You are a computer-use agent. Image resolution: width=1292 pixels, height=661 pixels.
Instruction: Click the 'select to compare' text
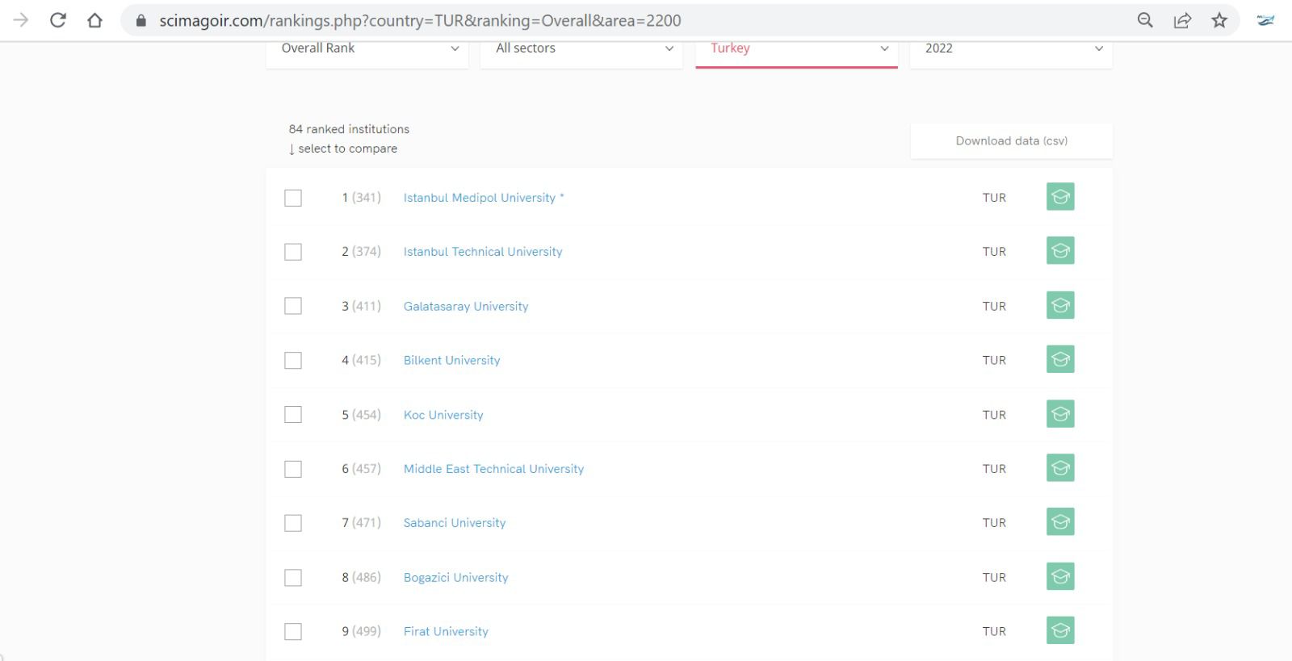(x=347, y=149)
